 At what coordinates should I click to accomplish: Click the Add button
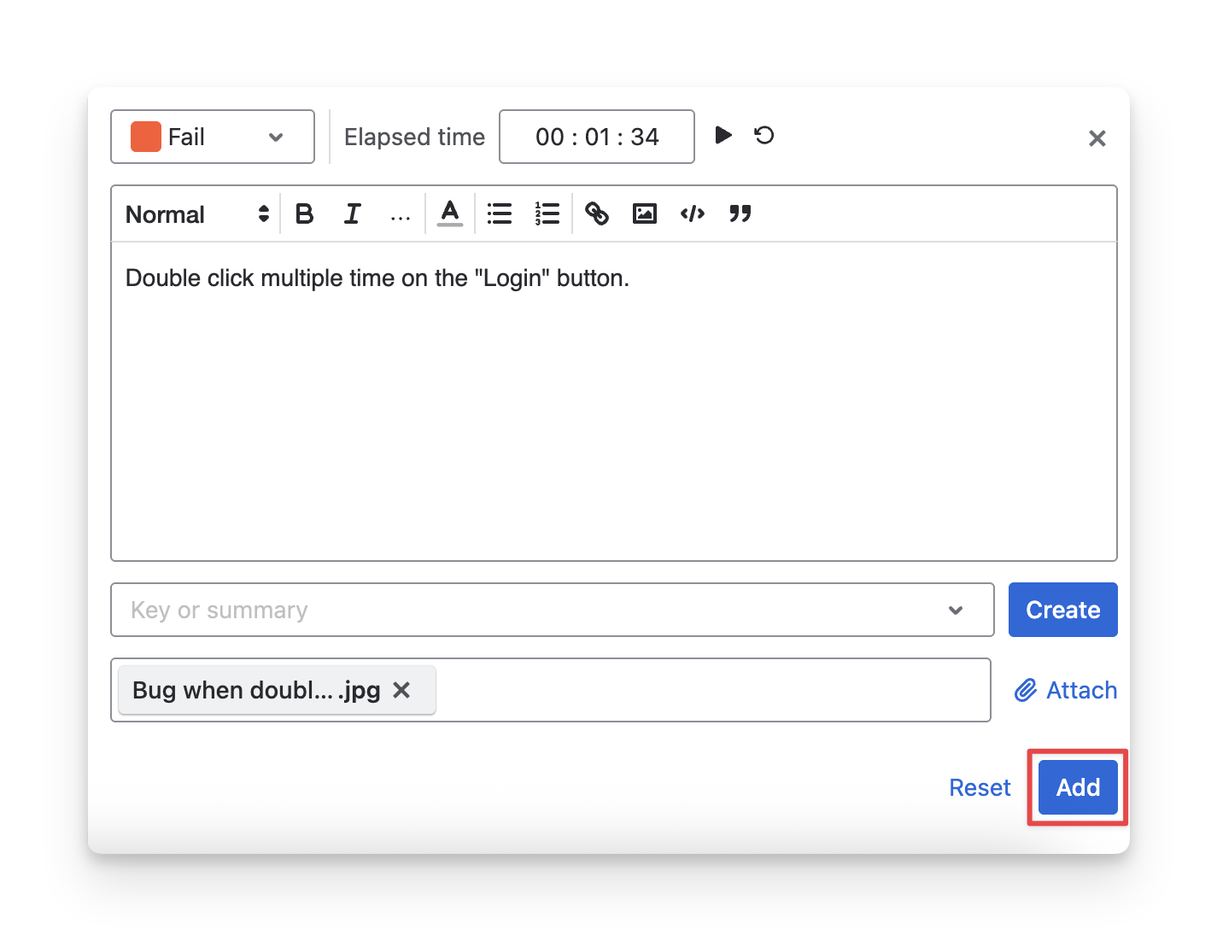click(1078, 787)
